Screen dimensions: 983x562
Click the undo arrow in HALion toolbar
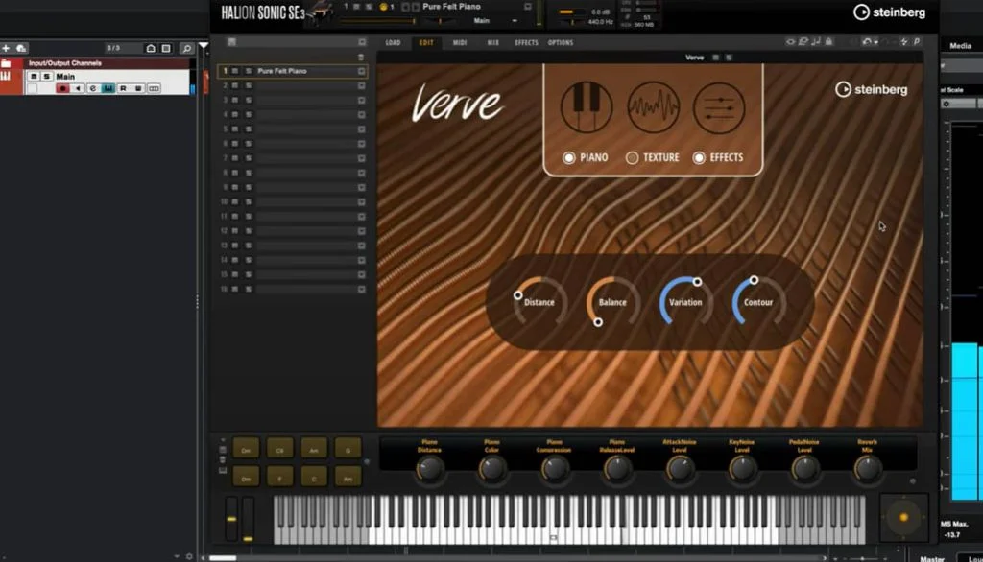[866, 42]
